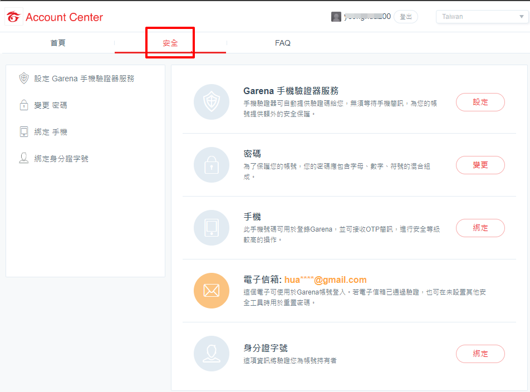
Task: Click the user avatar icon
Action: (x=336, y=17)
